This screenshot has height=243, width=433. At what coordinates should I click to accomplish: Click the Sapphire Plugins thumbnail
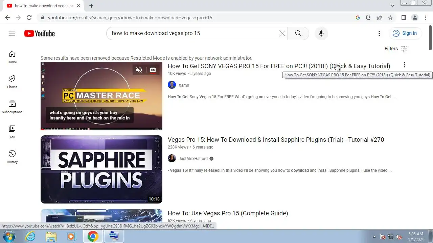tap(101, 169)
